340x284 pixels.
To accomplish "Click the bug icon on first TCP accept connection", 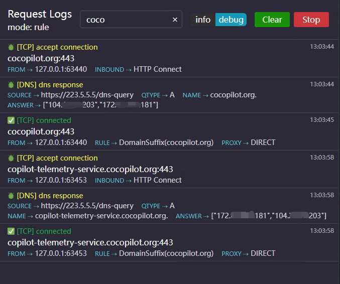I will [11, 47].
